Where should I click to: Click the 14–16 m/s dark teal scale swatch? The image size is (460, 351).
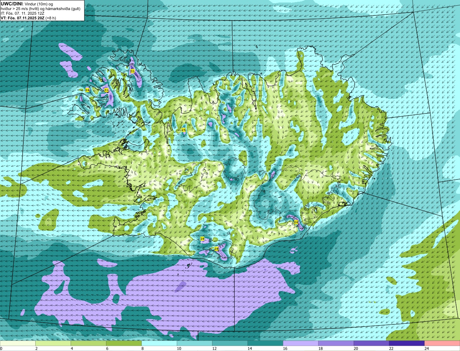(265, 343)
